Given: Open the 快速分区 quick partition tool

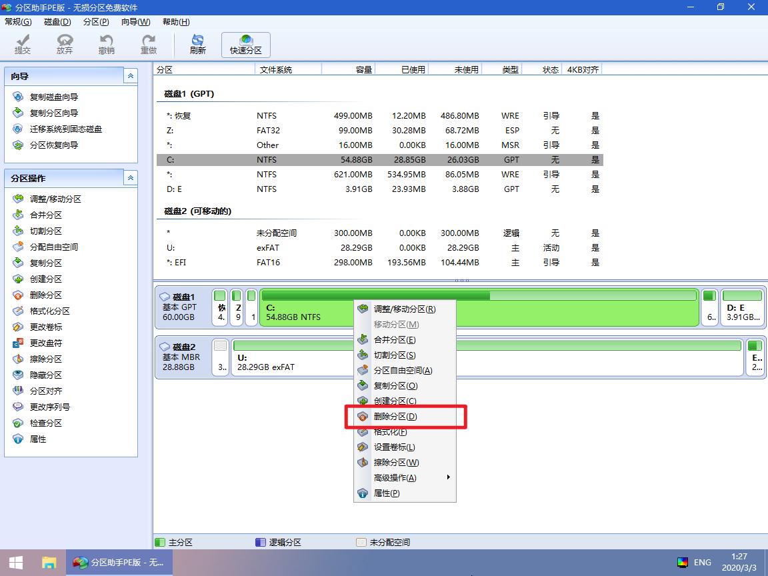Looking at the screenshot, I should (245, 43).
